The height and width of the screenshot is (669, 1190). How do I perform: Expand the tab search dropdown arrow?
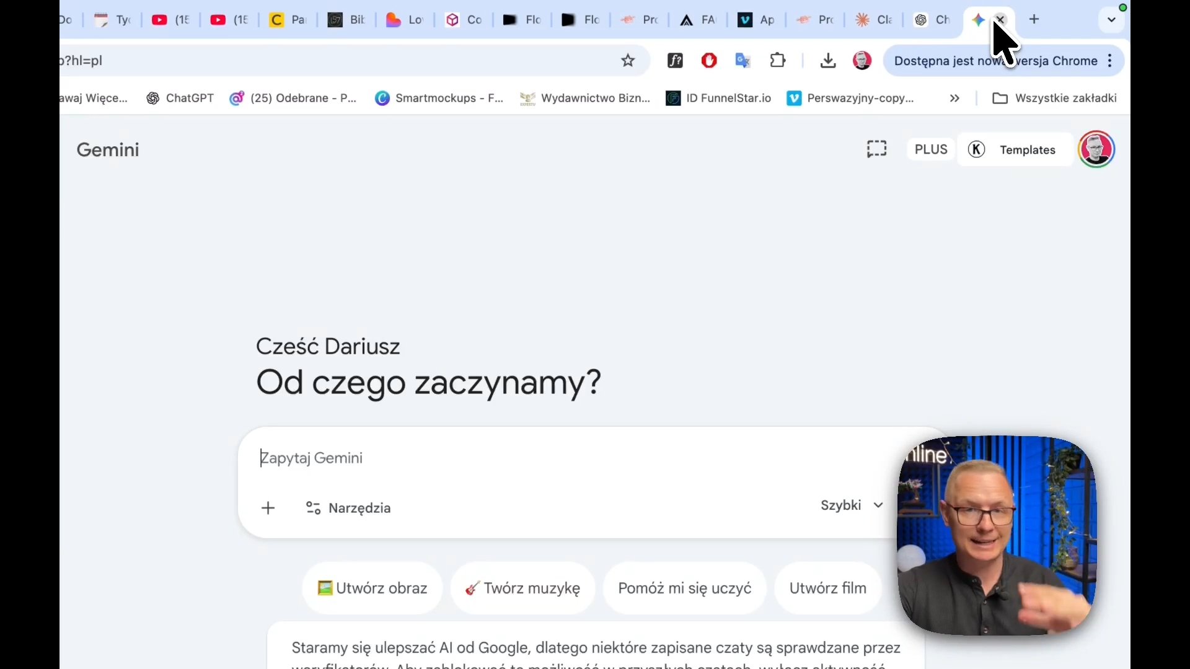pos(1111,20)
